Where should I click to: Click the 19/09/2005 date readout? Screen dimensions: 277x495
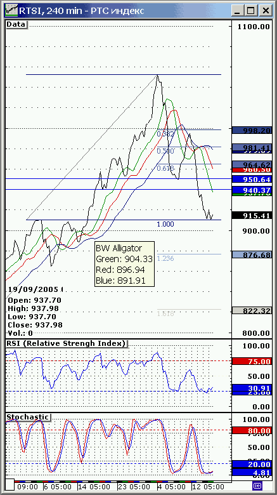(34, 289)
